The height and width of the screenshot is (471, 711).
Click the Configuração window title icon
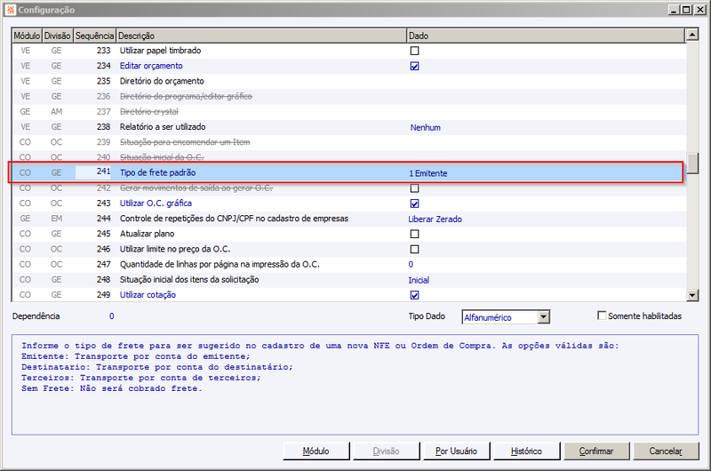[11, 10]
